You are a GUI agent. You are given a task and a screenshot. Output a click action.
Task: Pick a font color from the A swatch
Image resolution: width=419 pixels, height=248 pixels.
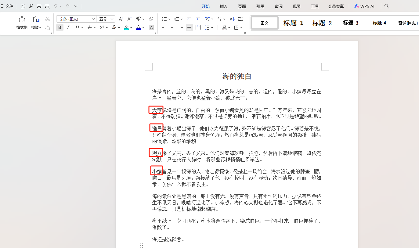(x=138, y=27)
